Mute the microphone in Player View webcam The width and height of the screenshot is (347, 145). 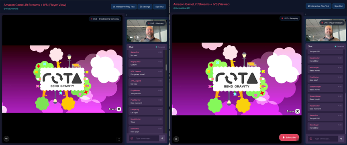(x=138, y=38)
